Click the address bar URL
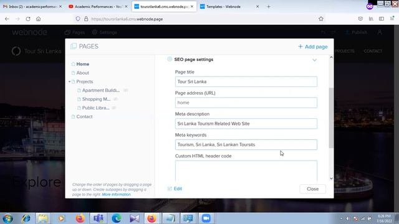The width and height of the screenshot is (399, 224). tap(127, 19)
